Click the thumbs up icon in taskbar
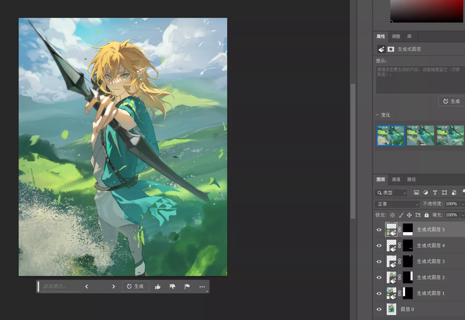Viewport: 465px width, 320px height. click(158, 287)
